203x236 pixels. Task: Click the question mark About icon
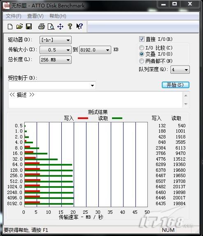(x=70, y=26)
